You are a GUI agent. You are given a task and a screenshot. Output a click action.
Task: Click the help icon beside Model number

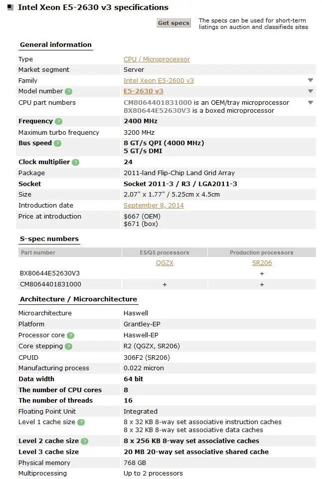(x=69, y=92)
